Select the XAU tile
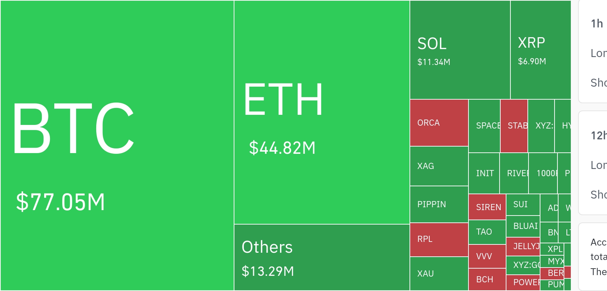607x291 pixels. (x=439, y=274)
